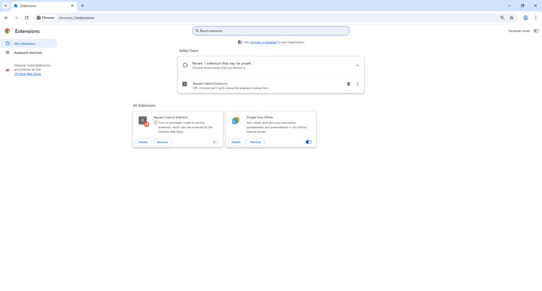Click Request Capture Extension card icon

click(143, 120)
